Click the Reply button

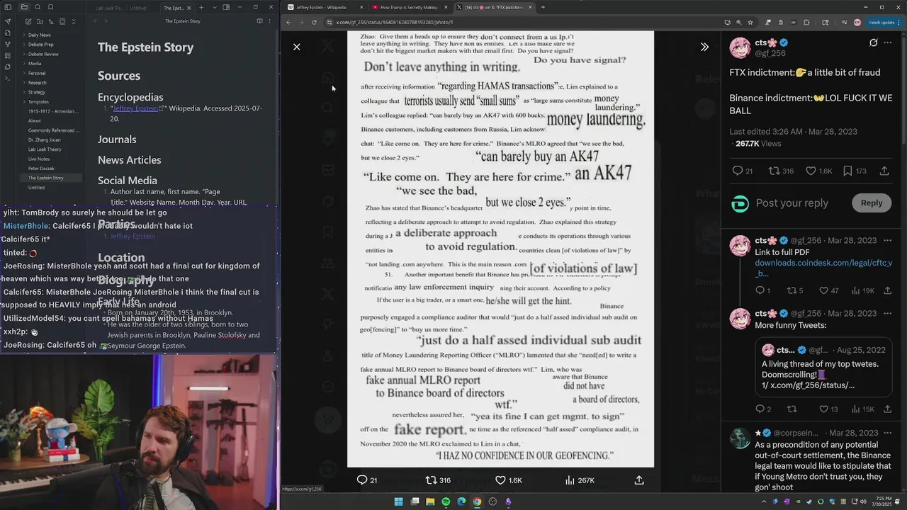[872, 203]
